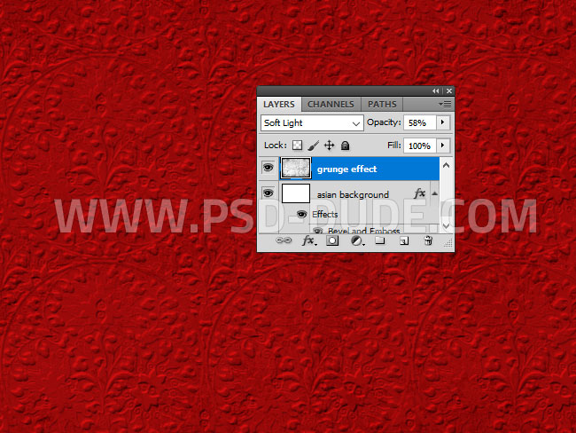The image size is (576, 433).
Task: Delete layer trash icon
Action: coord(428,241)
